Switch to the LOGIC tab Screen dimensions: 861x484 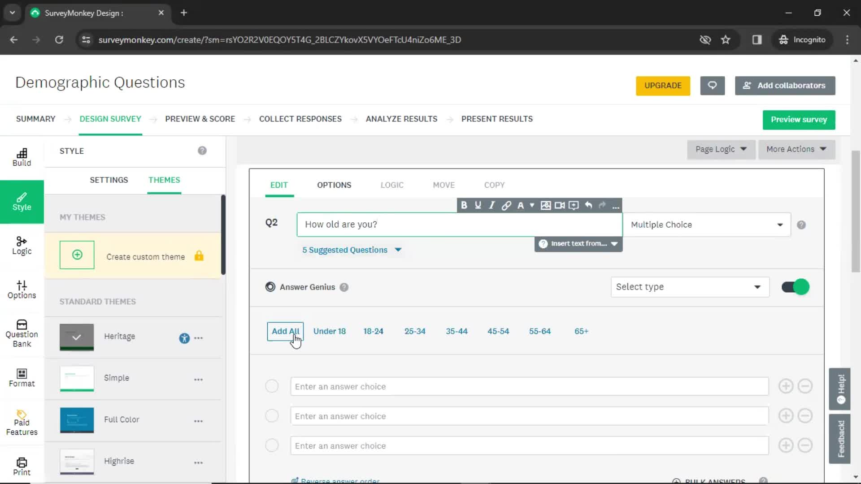(392, 184)
